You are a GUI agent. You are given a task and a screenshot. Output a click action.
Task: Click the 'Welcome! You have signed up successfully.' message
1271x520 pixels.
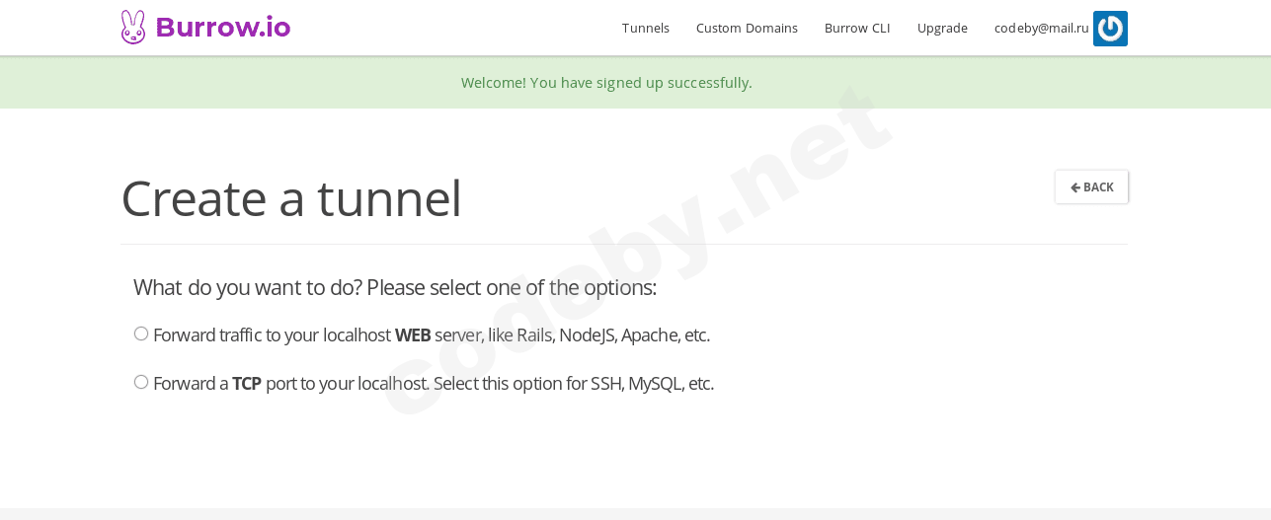[x=606, y=83]
